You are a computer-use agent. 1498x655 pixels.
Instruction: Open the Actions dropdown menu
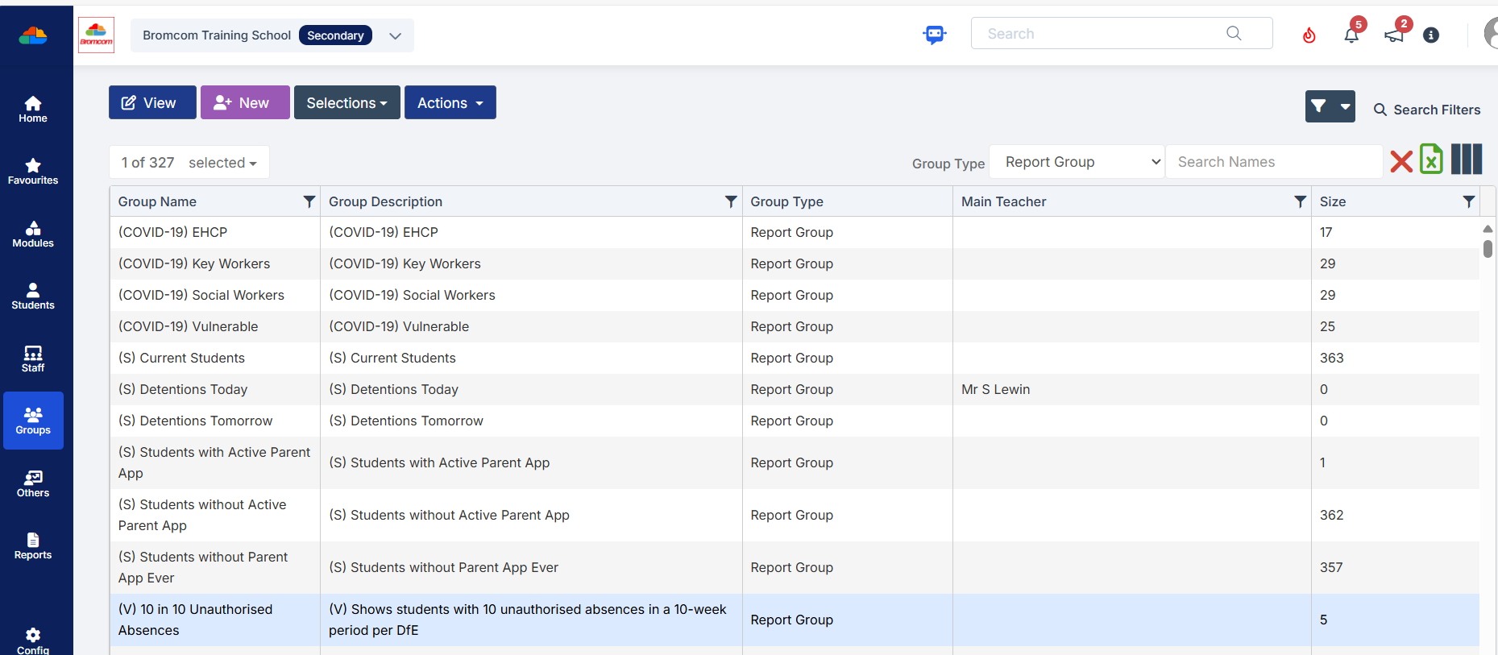pyautogui.click(x=450, y=103)
